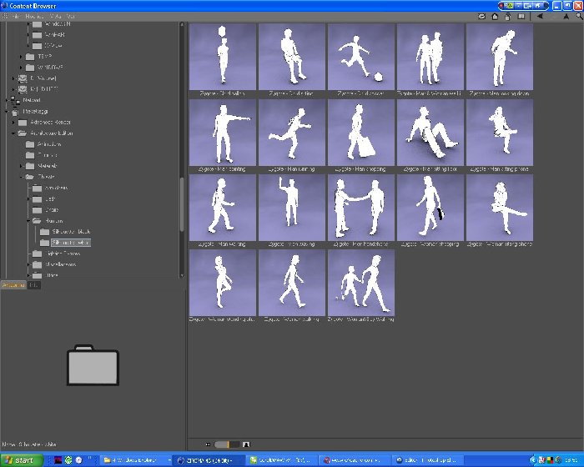Collapse the Humans folder in tree
The width and height of the screenshot is (584, 467).
28,221
